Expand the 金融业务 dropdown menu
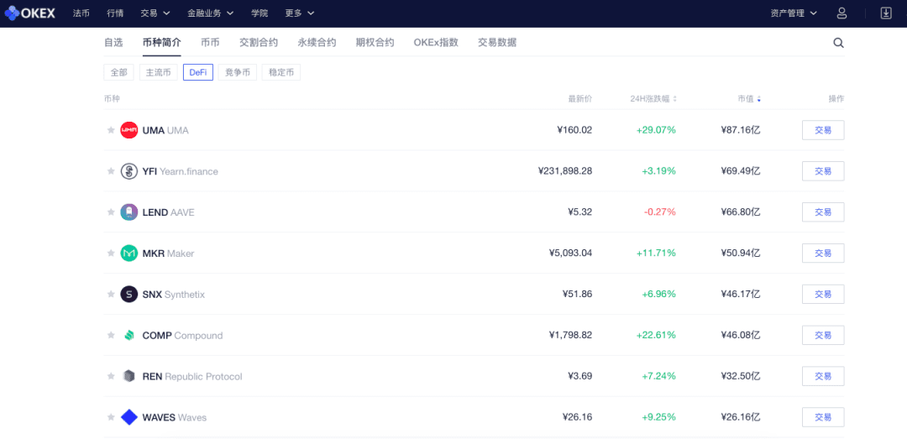This screenshot has width=907, height=439. tap(211, 13)
